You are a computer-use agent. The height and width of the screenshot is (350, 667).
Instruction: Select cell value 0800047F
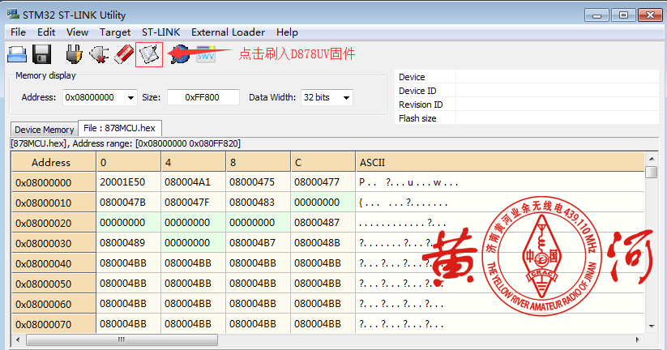194,203
